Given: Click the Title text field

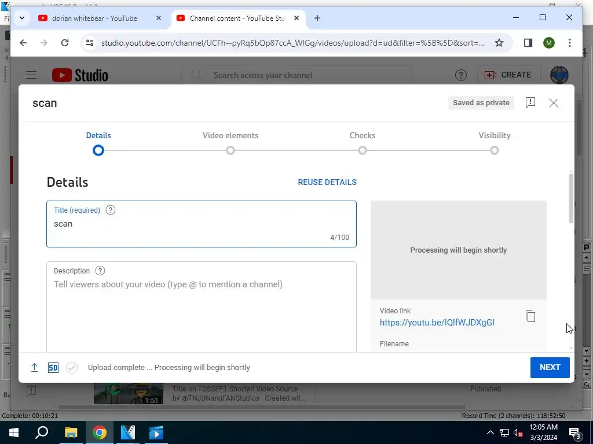Looking at the screenshot, I should point(201,224).
